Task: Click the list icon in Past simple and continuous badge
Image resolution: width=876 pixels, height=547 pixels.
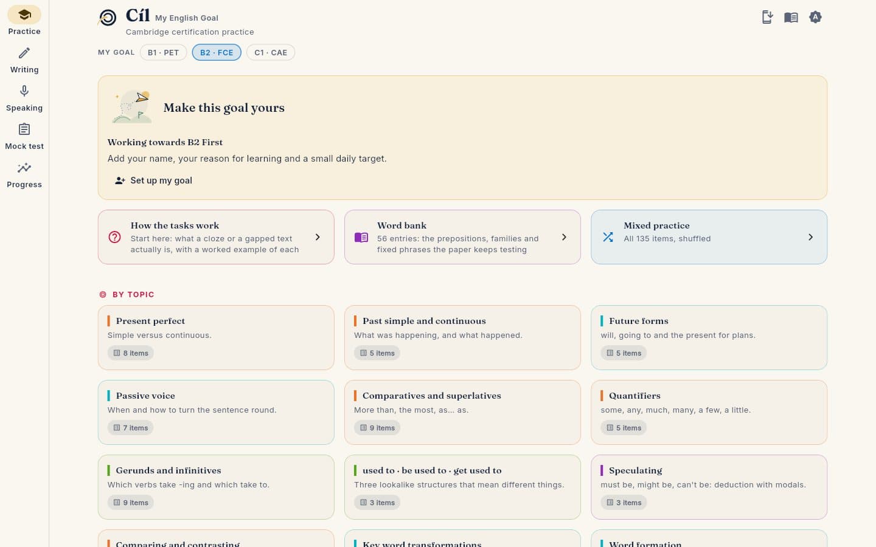Action: (x=363, y=353)
